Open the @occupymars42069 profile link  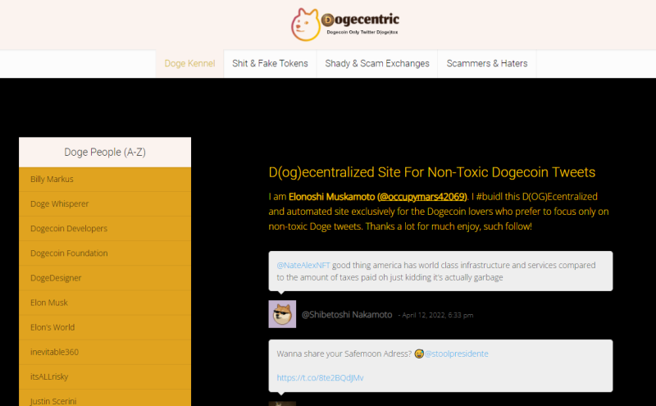click(422, 197)
